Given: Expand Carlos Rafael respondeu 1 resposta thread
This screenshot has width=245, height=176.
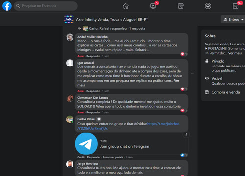Looking at the screenshot, I should (x=117, y=28).
